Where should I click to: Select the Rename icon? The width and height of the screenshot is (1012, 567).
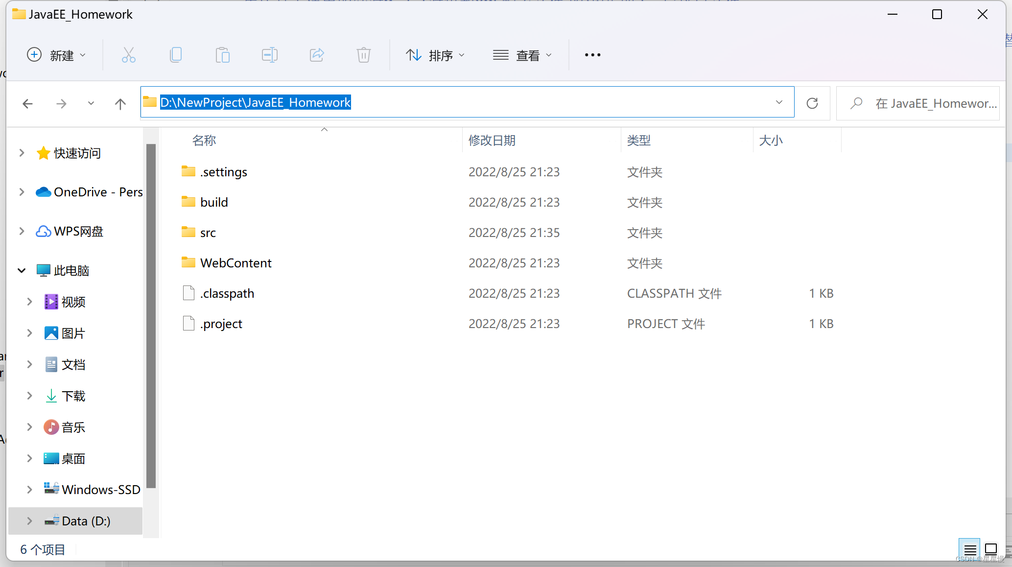tap(269, 55)
